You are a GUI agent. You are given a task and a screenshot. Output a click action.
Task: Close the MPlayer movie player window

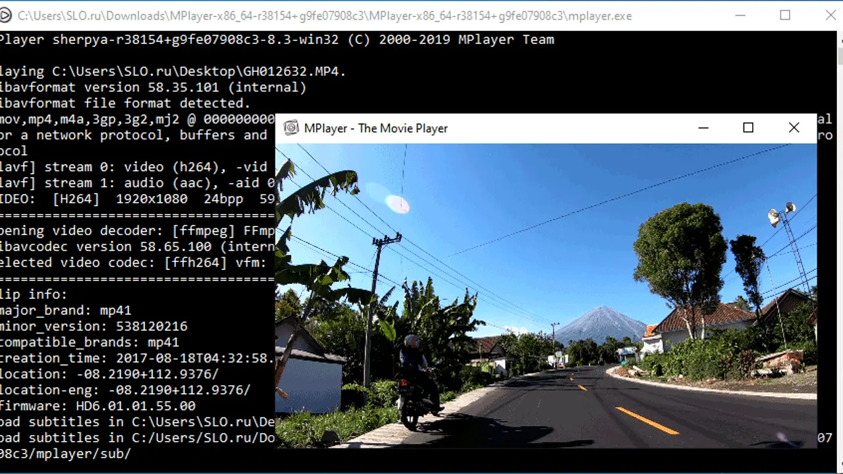[x=794, y=128]
